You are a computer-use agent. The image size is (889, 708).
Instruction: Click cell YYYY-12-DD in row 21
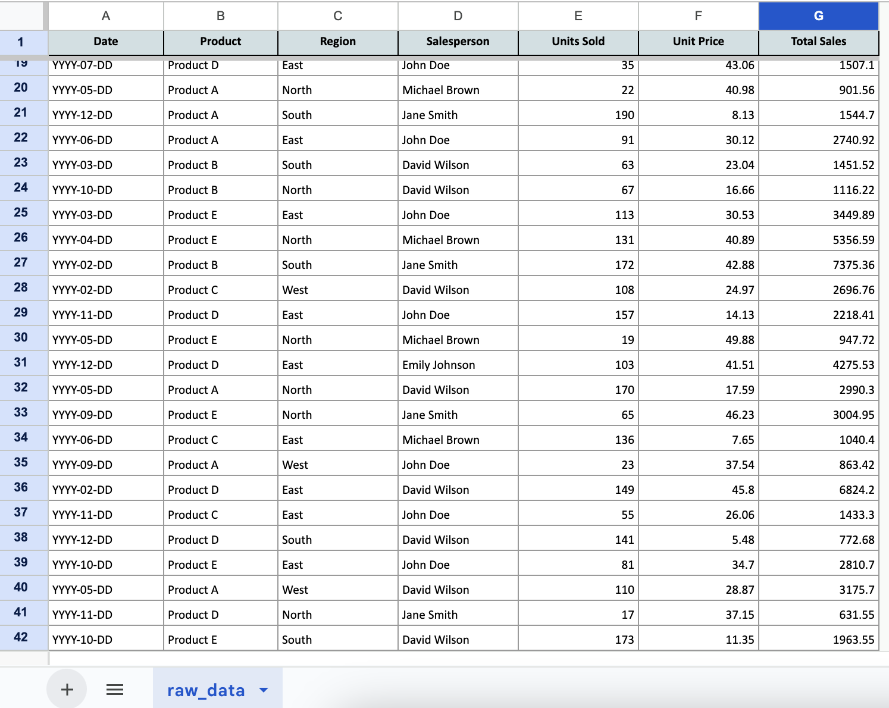106,115
